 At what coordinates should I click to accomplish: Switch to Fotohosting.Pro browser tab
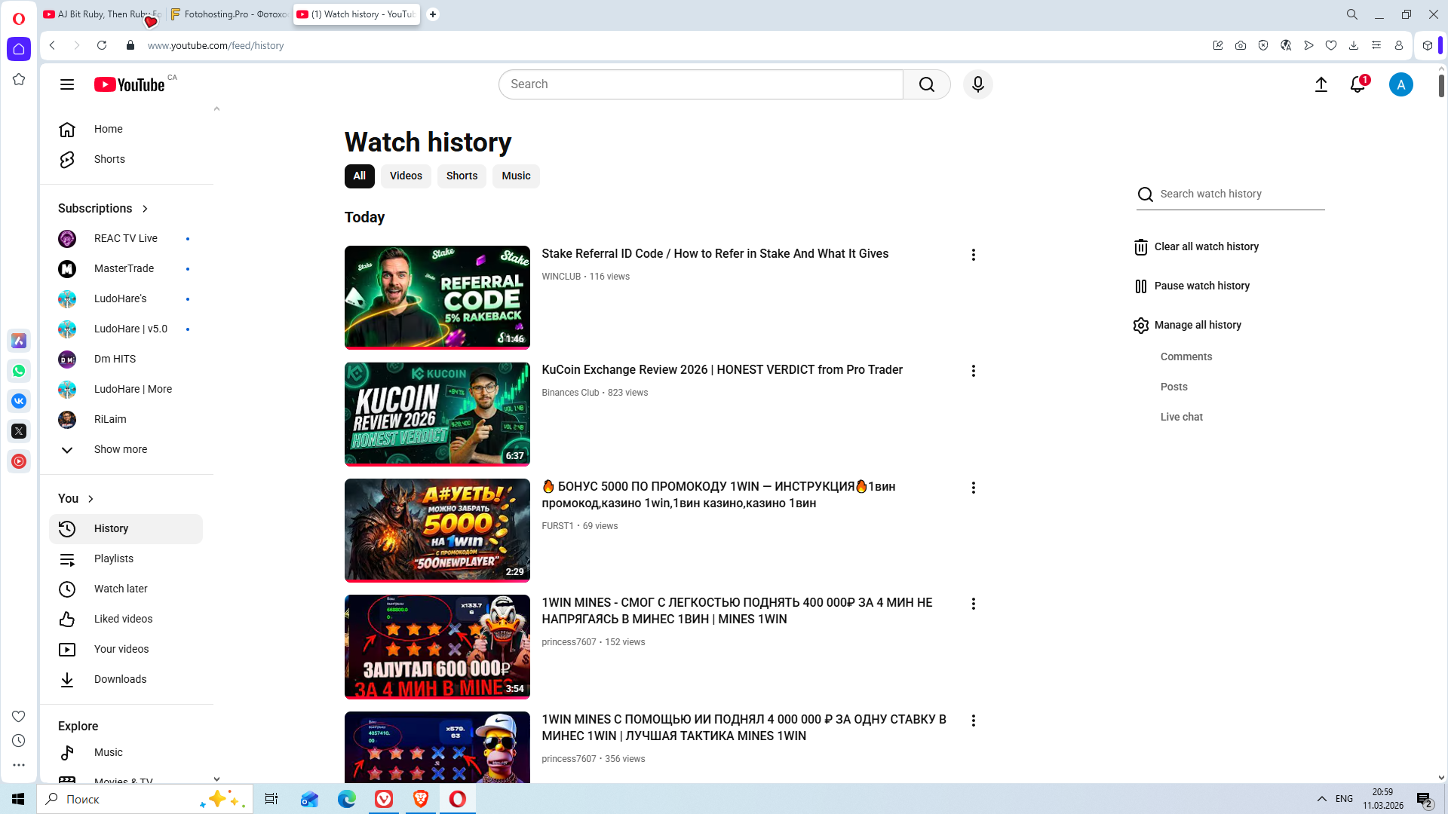229,14
